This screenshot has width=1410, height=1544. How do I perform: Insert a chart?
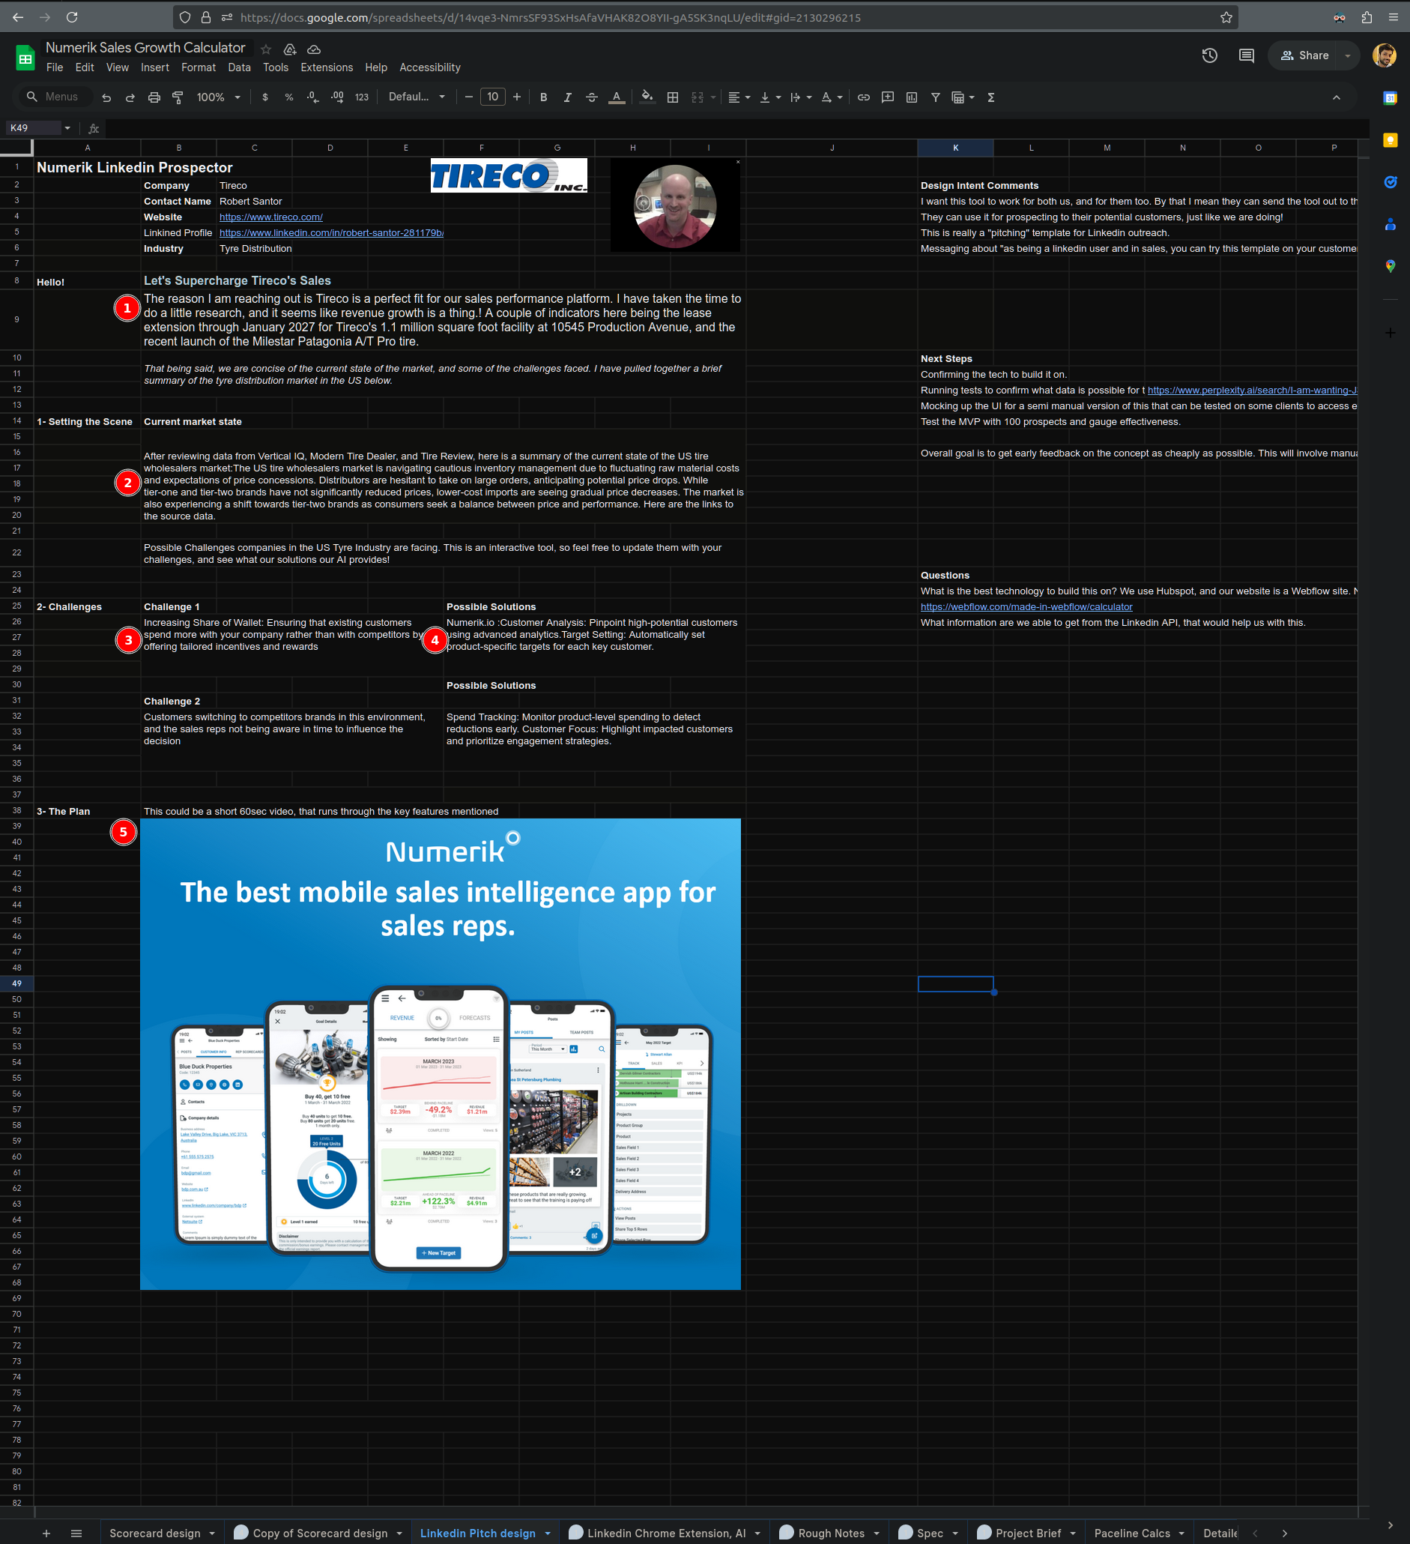(x=912, y=97)
